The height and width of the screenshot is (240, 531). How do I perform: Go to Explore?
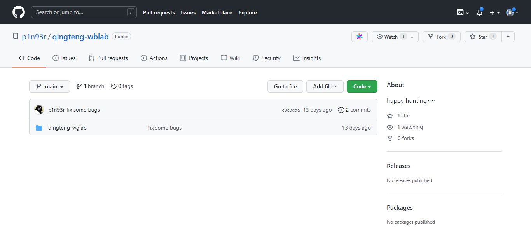click(248, 12)
